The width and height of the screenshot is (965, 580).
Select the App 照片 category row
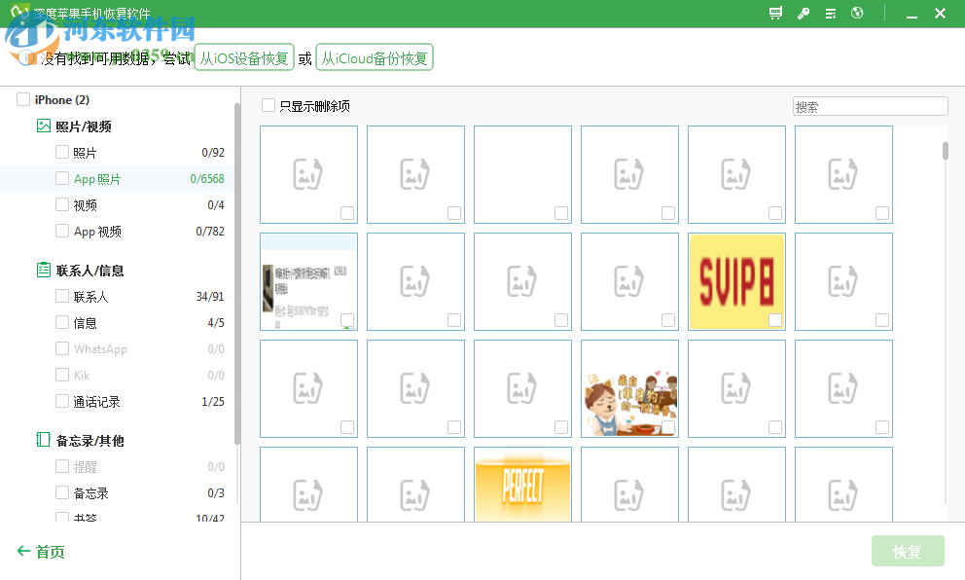point(117,178)
